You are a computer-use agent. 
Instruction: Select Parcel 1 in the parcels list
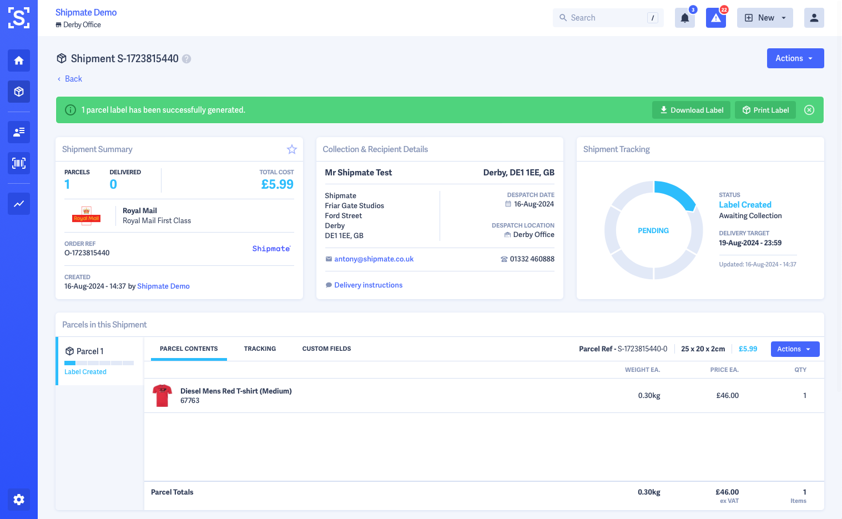pyautogui.click(x=100, y=361)
